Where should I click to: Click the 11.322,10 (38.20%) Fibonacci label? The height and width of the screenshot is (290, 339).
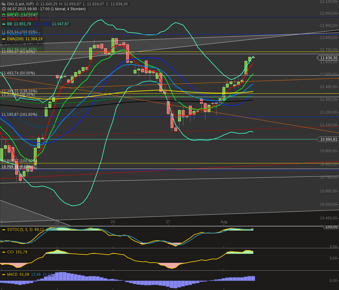18,95
